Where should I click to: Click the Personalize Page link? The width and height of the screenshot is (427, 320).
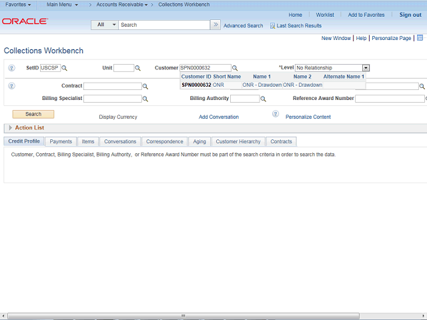pos(392,38)
